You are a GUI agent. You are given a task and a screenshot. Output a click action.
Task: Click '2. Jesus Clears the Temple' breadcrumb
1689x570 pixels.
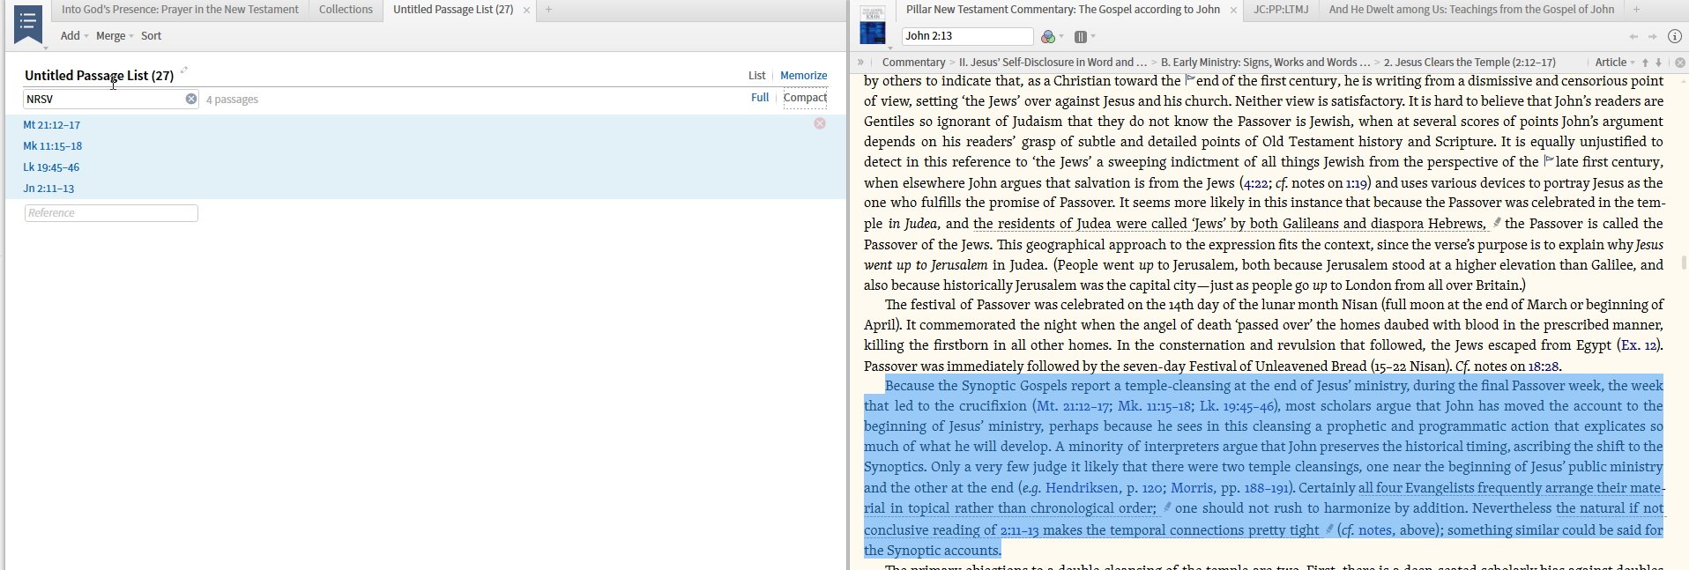(1470, 63)
